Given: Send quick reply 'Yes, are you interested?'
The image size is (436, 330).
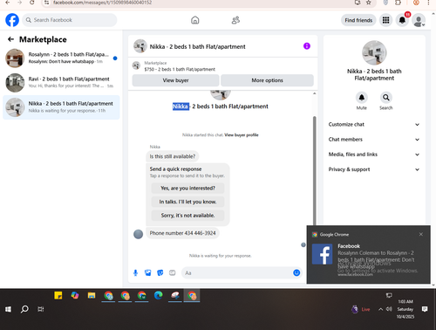Looking at the screenshot, I should (187, 189).
